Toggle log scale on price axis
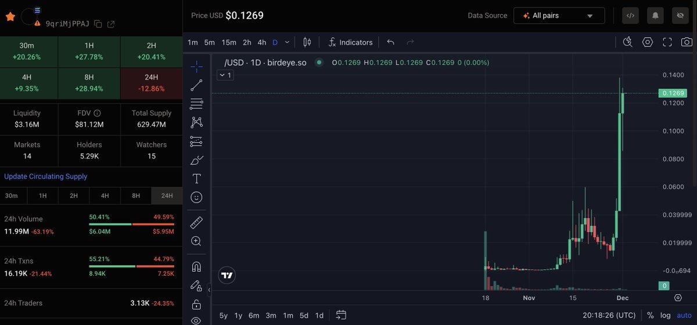This screenshot has height=325, width=697. (x=666, y=315)
